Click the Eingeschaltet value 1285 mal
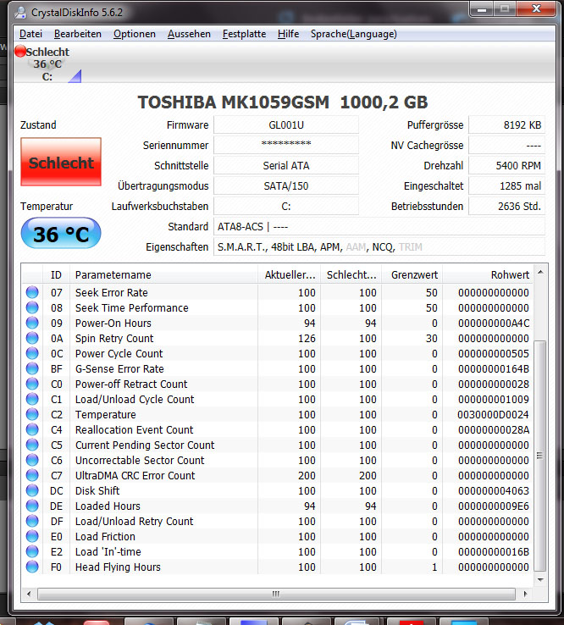This screenshot has width=564, height=625. [506, 185]
